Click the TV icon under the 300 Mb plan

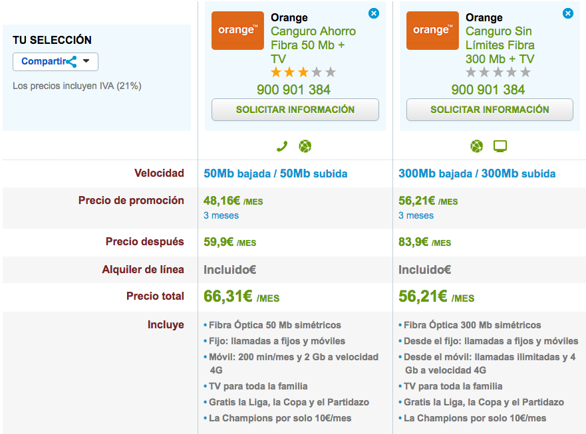500,146
